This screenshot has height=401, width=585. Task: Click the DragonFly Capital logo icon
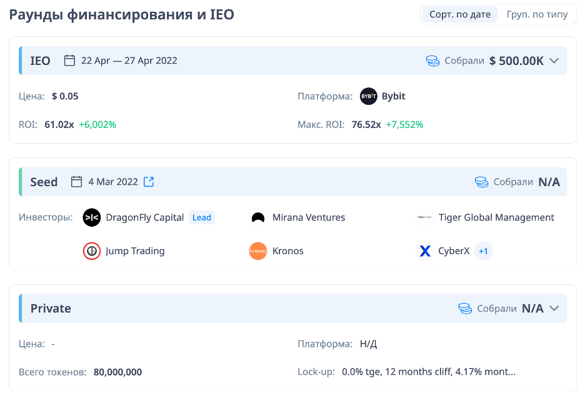[92, 217]
